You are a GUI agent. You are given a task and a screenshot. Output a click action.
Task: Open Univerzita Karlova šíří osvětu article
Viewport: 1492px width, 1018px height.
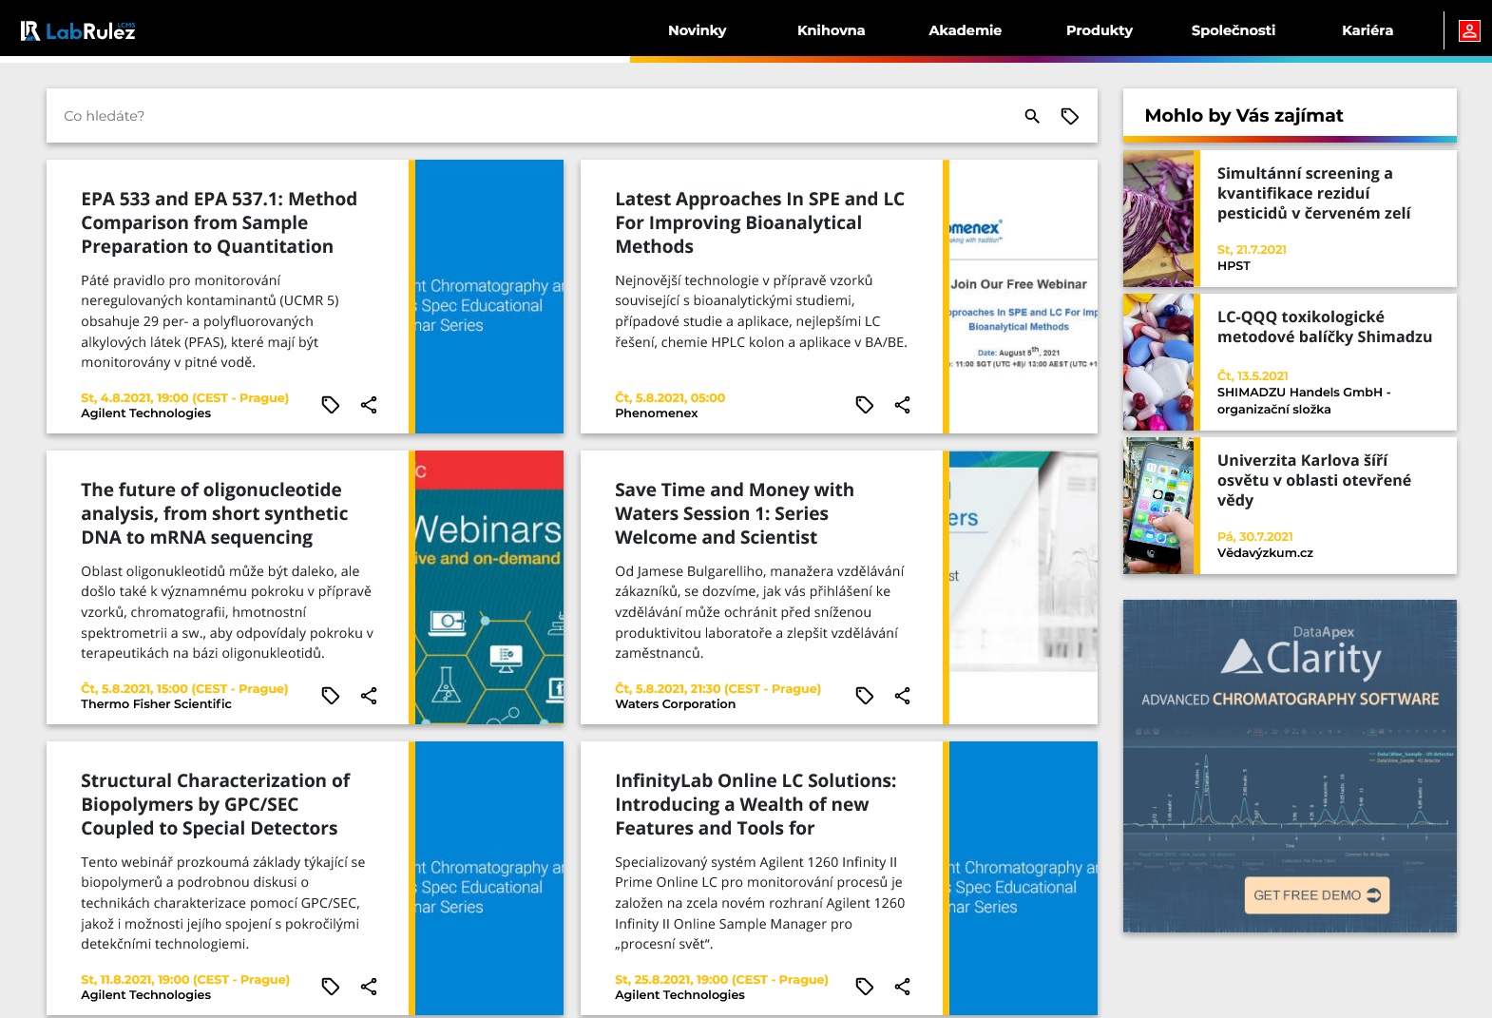tap(1313, 480)
